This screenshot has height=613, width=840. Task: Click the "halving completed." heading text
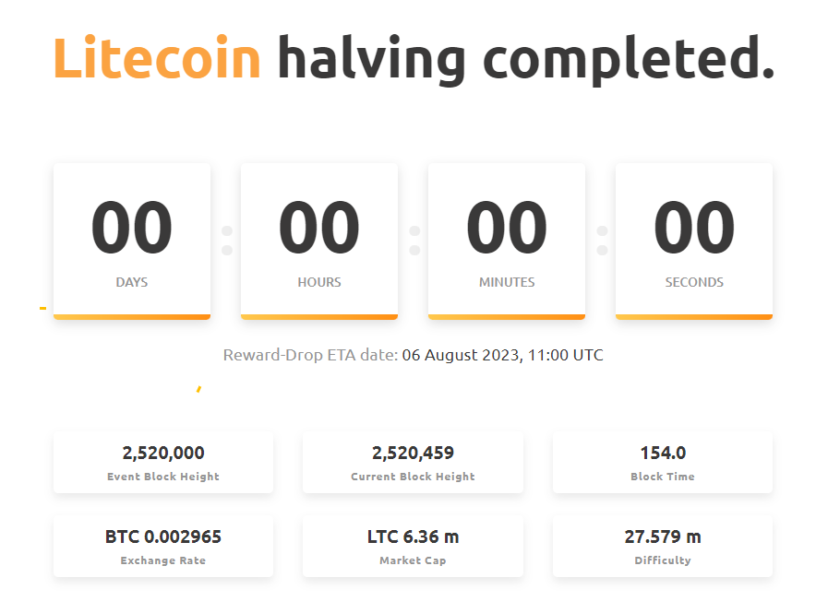point(526,59)
